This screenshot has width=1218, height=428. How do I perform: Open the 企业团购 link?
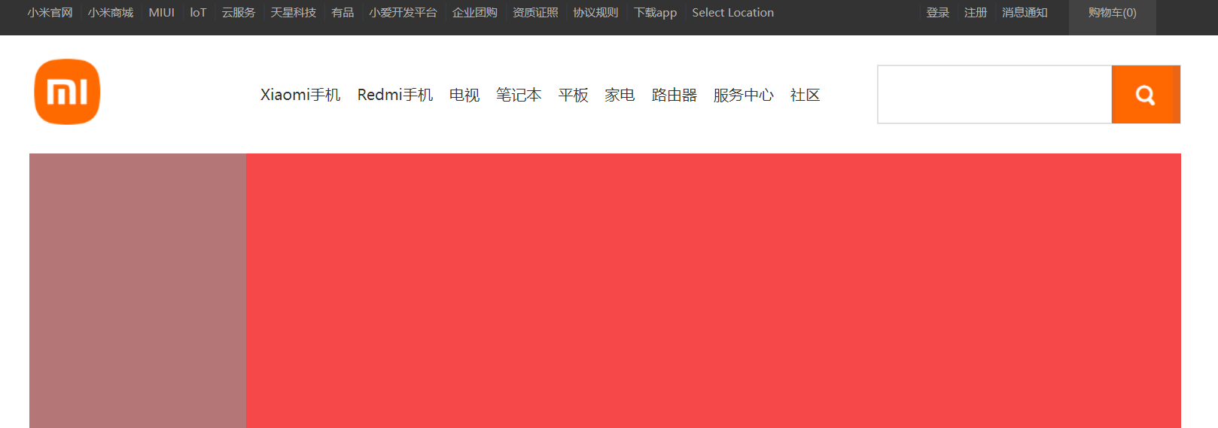[x=475, y=13]
